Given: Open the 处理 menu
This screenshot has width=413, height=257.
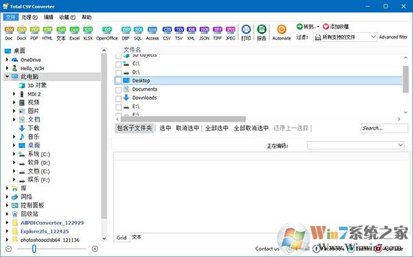Looking at the screenshot, I should click(30, 17).
